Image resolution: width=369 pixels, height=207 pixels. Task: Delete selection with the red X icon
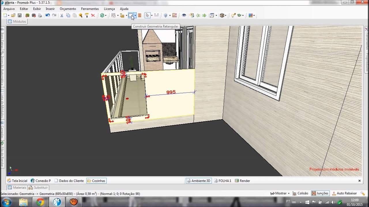click(93, 16)
